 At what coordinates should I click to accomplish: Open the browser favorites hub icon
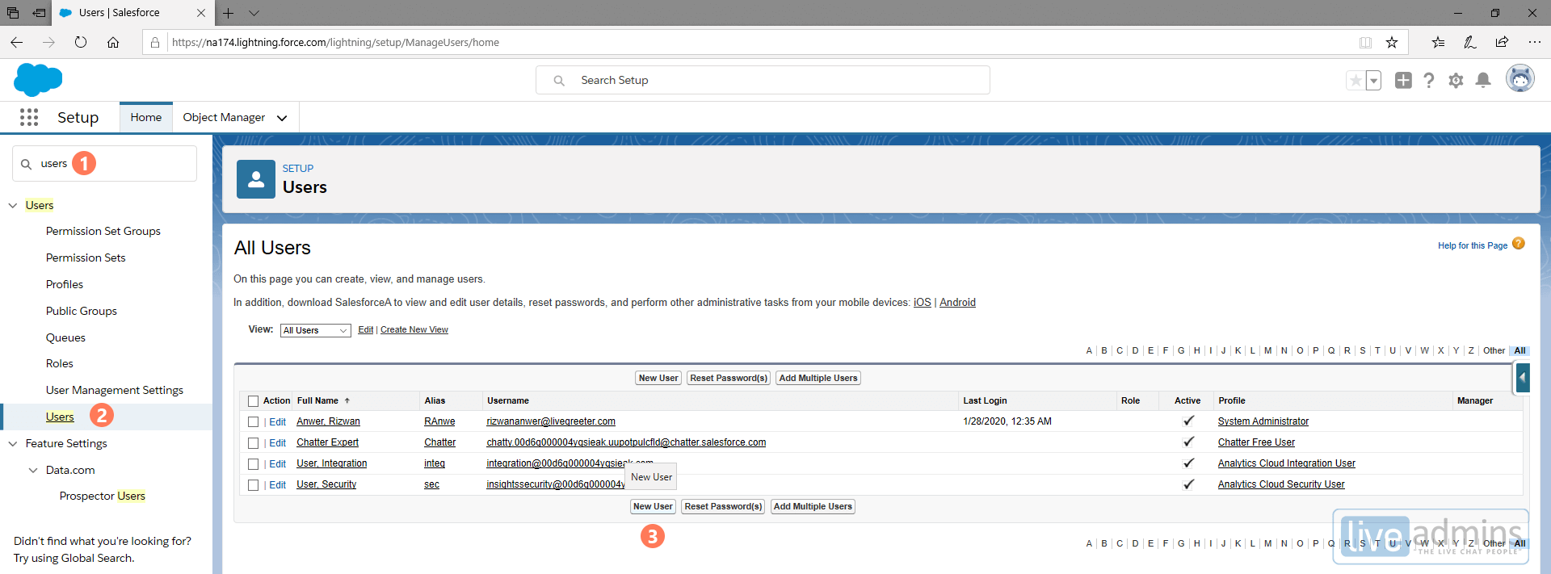tap(1438, 42)
